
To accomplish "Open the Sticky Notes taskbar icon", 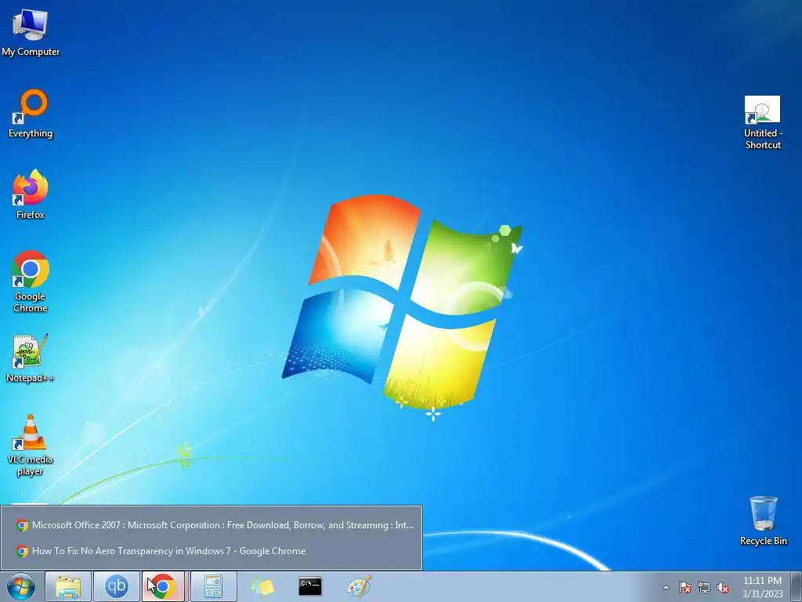I will (x=262, y=586).
